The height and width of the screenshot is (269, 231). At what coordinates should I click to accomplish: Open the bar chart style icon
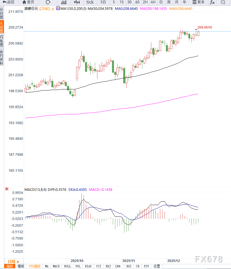63,2
